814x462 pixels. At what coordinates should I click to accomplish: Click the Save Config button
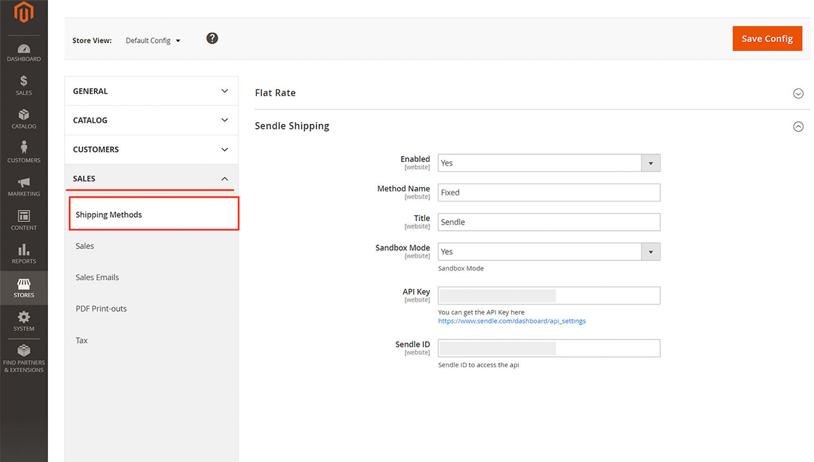(x=767, y=39)
